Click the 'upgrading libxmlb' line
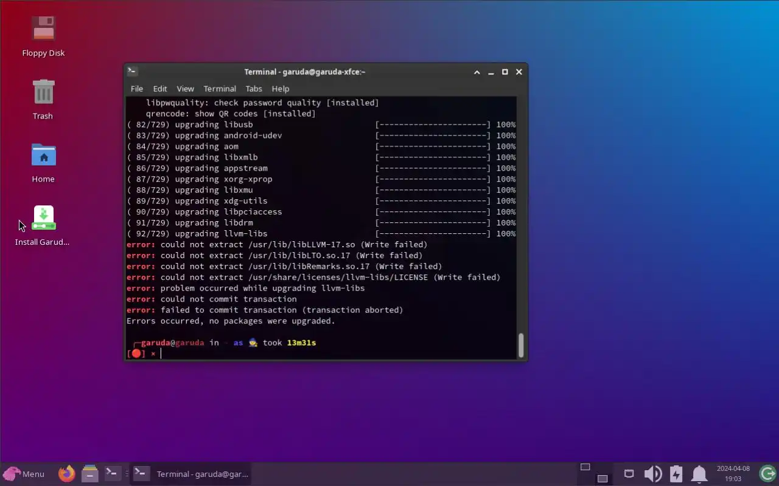The height and width of the screenshot is (486, 779). pyautogui.click(x=321, y=157)
